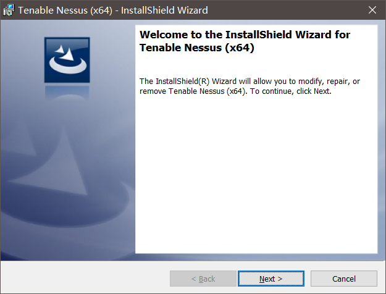The image size is (386, 294).
Task: Close the InstallShield Wizard window
Action: pyautogui.click(x=372, y=10)
